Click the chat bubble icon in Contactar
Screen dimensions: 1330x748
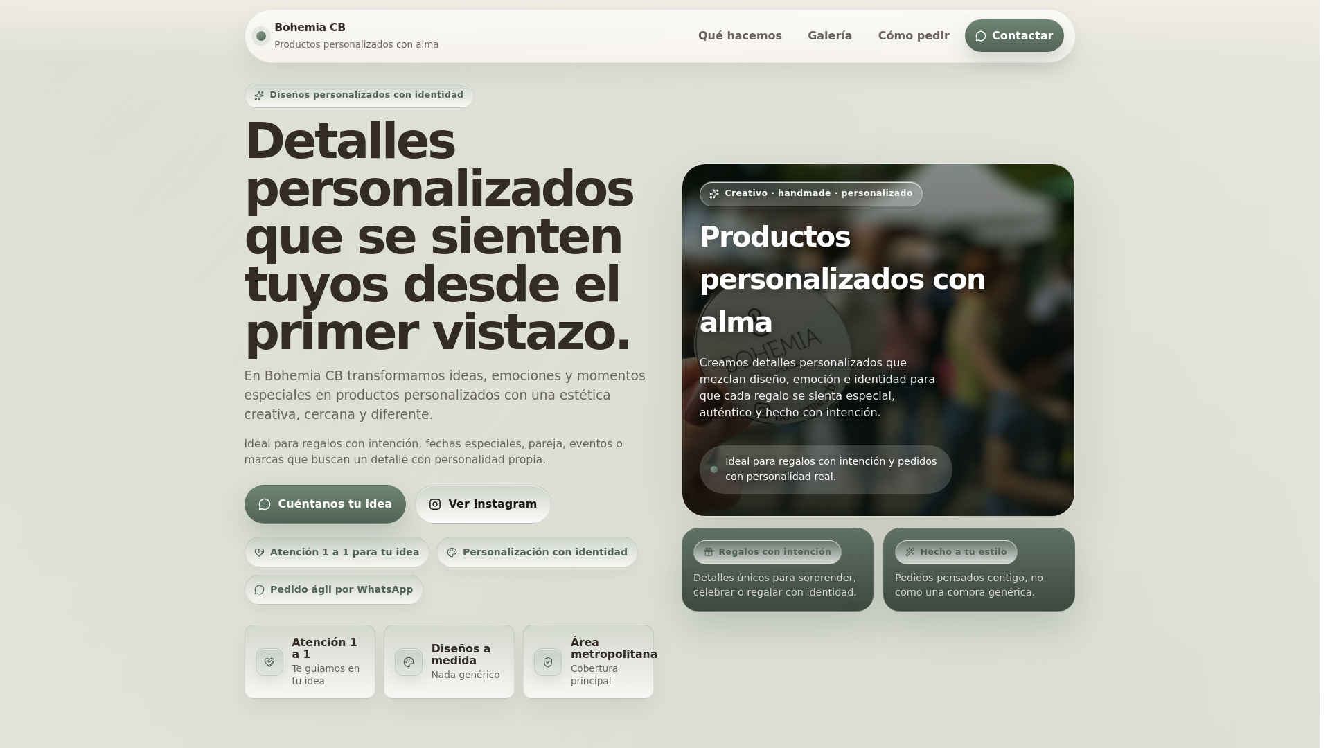(981, 36)
